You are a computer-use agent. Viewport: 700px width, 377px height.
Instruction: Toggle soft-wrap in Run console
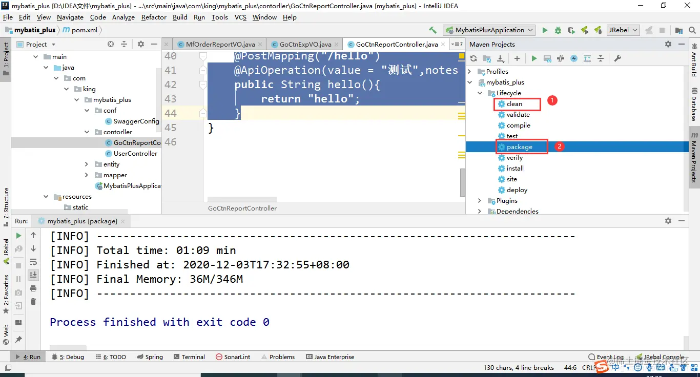33,262
